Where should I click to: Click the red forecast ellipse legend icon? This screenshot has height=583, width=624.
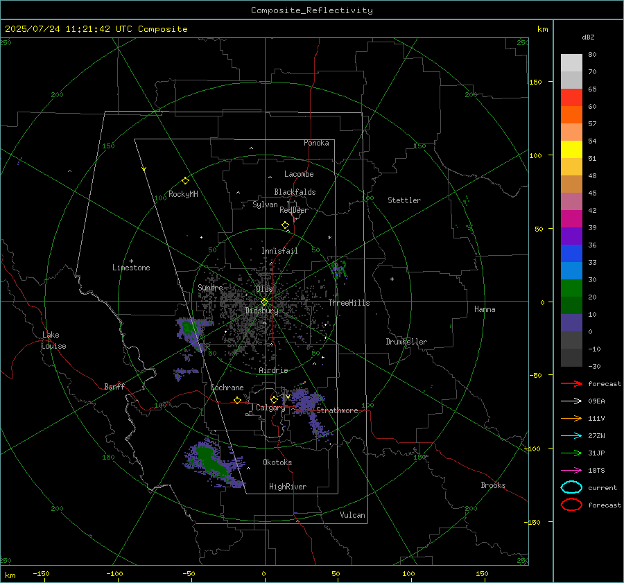571,505
